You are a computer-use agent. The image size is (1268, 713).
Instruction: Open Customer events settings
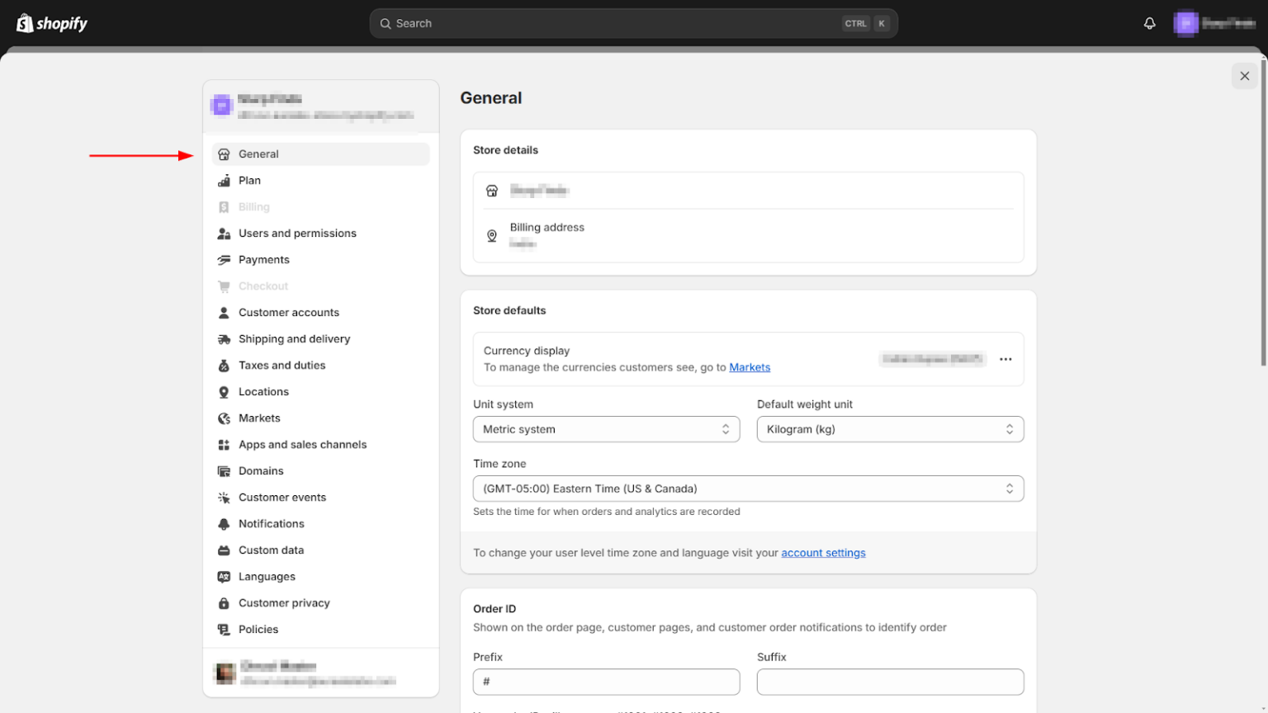(x=282, y=497)
